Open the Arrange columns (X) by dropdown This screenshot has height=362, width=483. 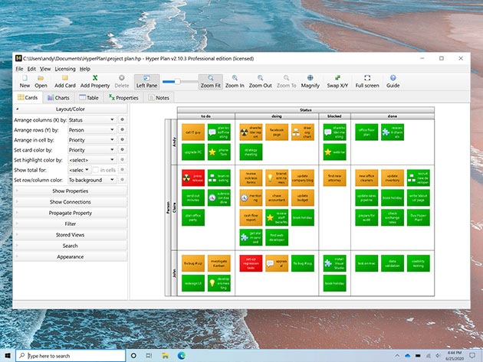coord(90,120)
